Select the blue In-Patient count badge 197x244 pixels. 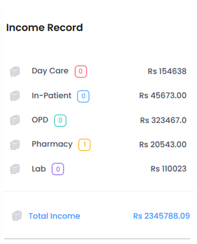pos(83,96)
